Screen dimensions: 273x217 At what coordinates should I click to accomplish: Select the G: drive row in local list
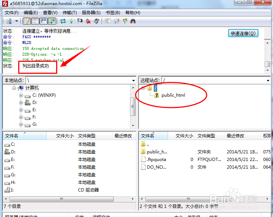pos(69,175)
